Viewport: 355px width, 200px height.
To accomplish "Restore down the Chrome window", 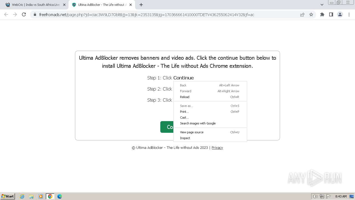I will (338, 2).
